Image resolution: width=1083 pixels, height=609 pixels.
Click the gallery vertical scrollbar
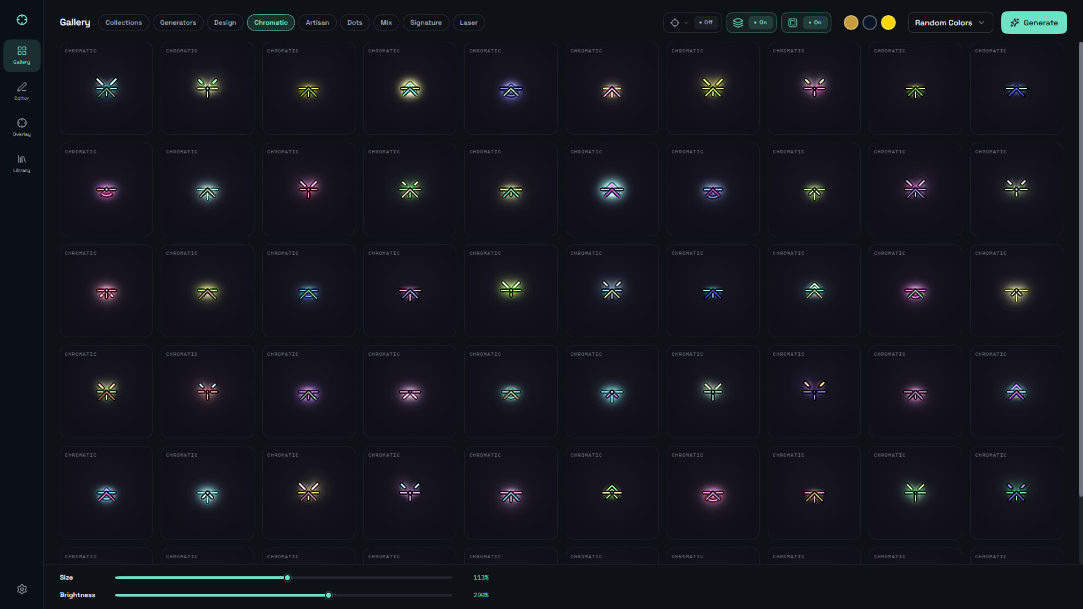(x=1081, y=270)
